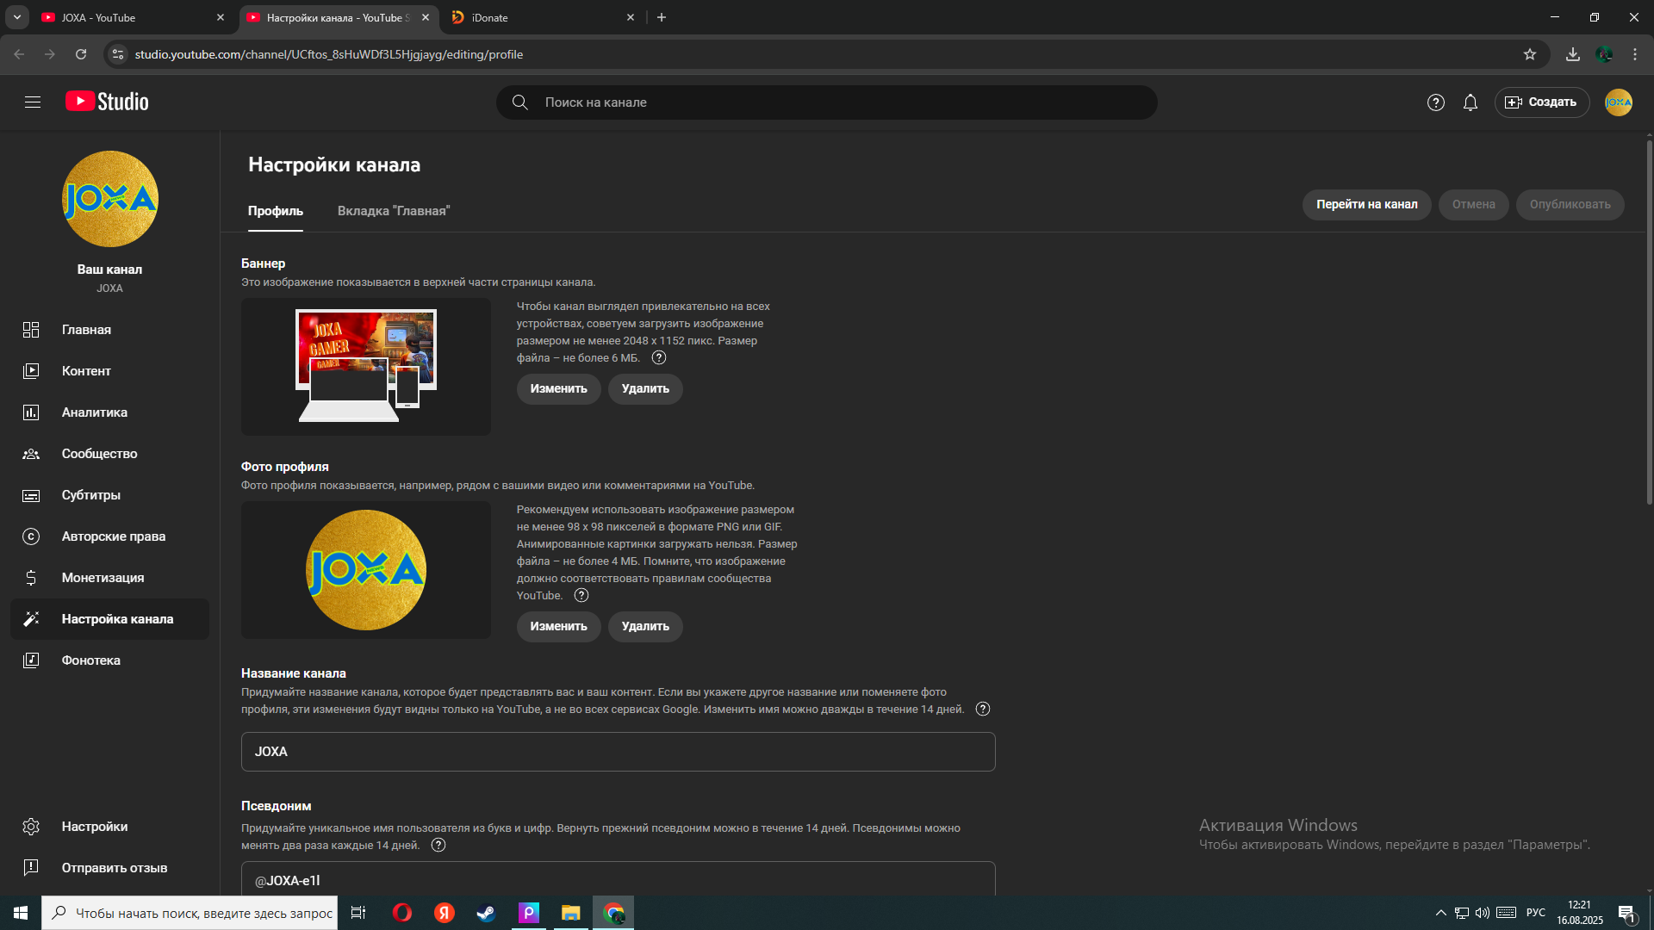This screenshot has width=1654, height=930.
Task: Click help icon next to banner size info
Action: click(x=659, y=358)
